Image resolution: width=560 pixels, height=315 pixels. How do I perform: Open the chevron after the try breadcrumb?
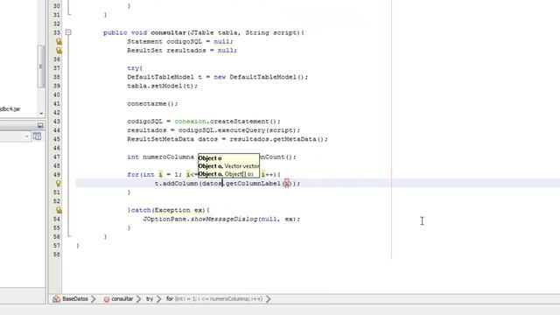coord(159,299)
